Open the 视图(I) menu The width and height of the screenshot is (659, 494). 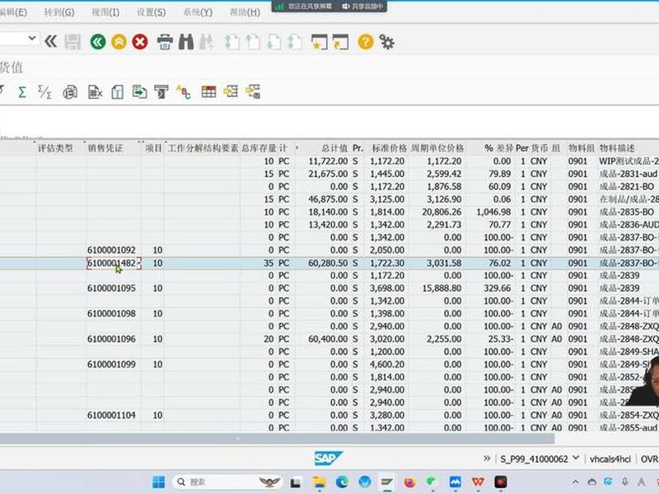pyautogui.click(x=105, y=12)
